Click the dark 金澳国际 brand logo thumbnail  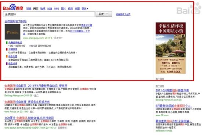click(x=12, y=32)
